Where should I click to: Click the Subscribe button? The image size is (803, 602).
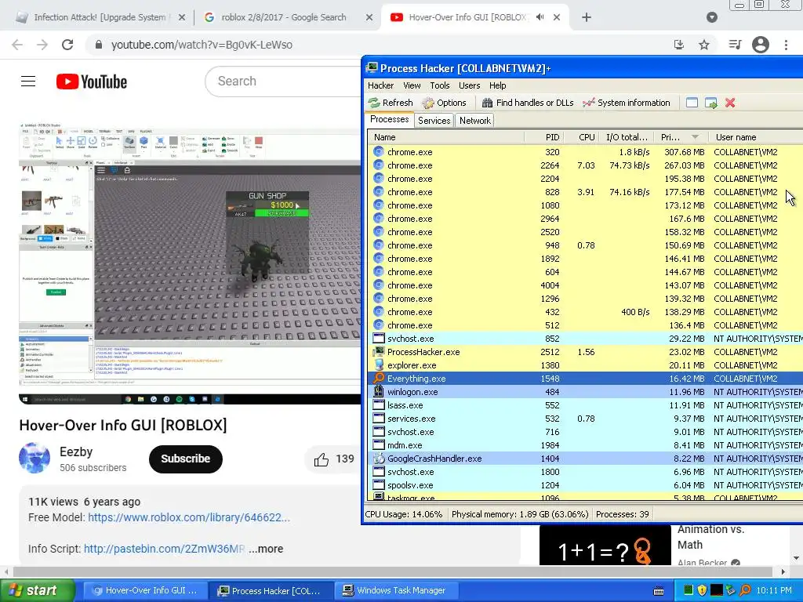185,459
